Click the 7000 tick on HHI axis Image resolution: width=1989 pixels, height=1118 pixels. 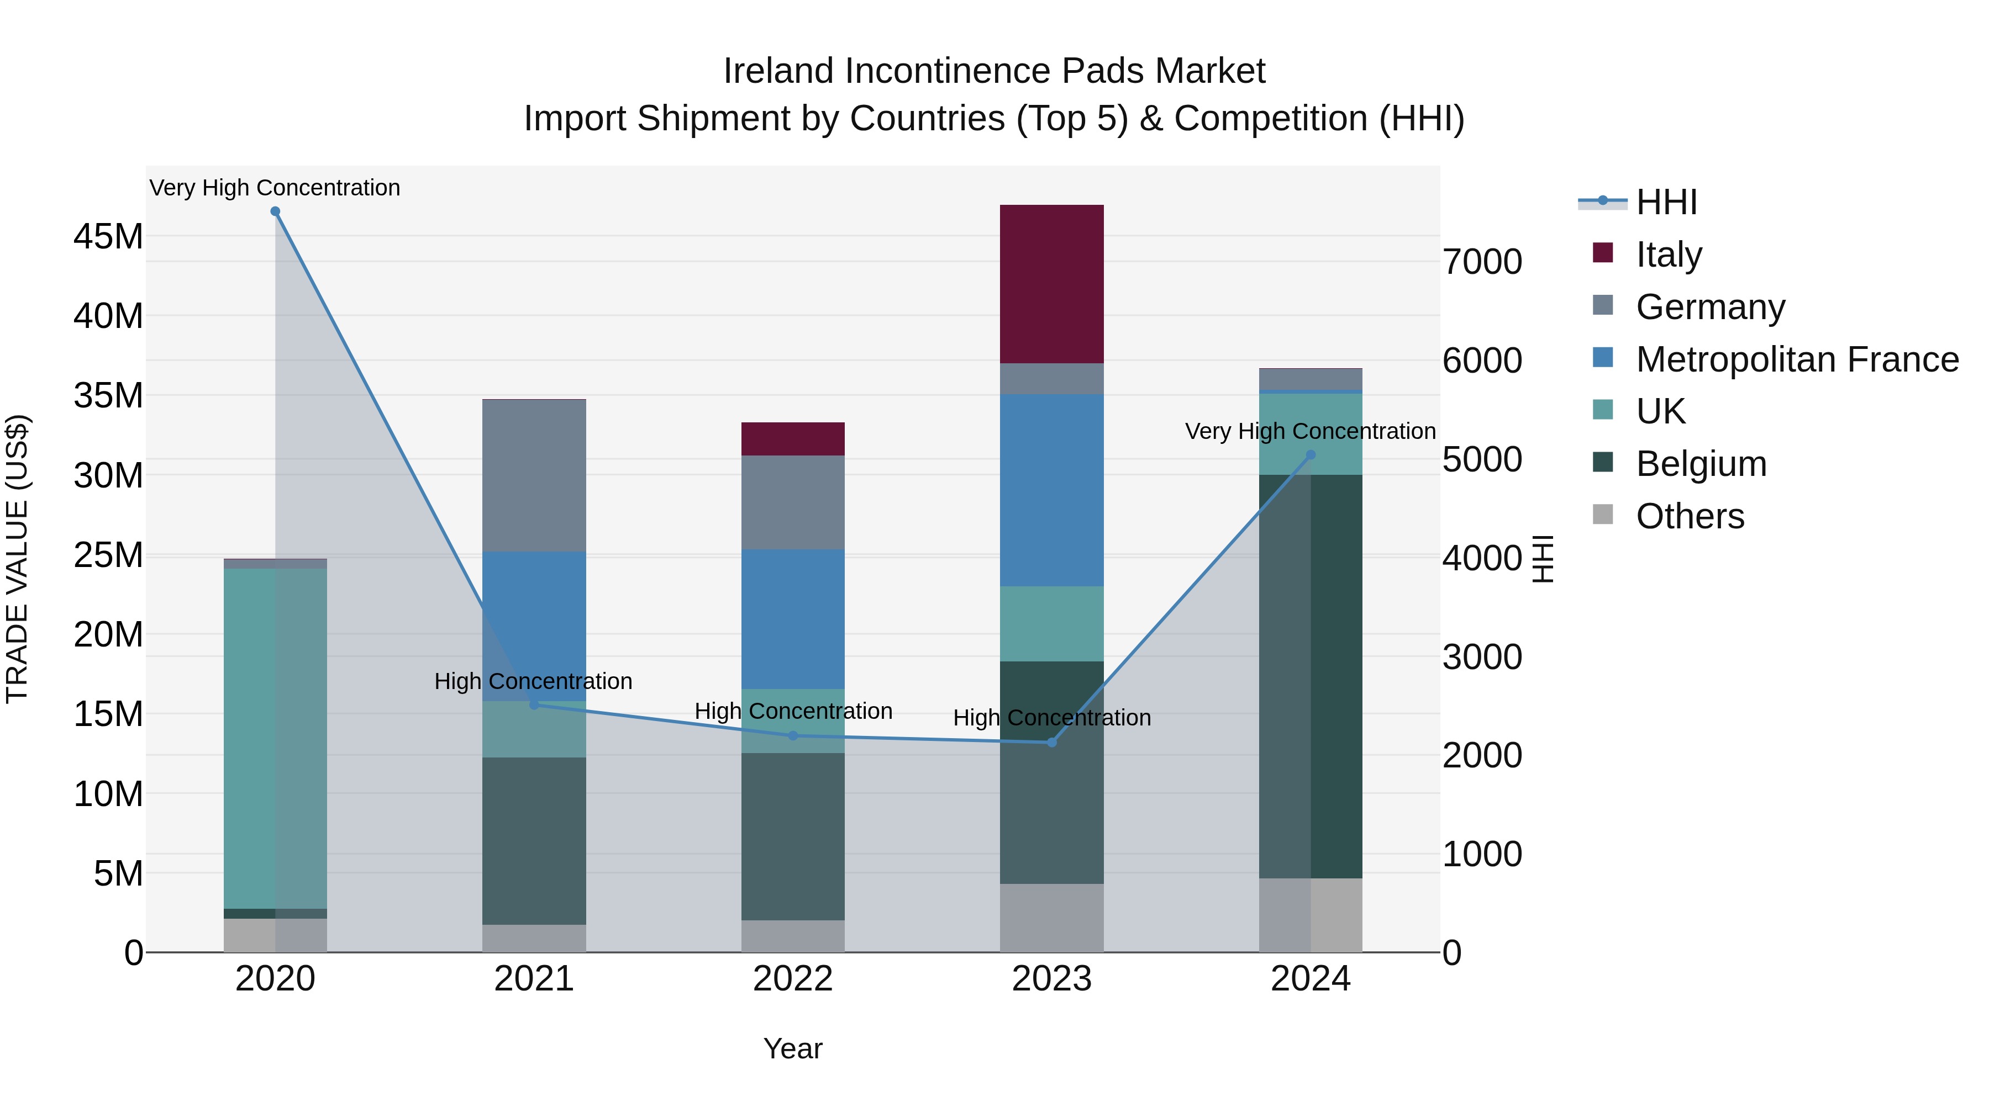tap(1482, 262)
